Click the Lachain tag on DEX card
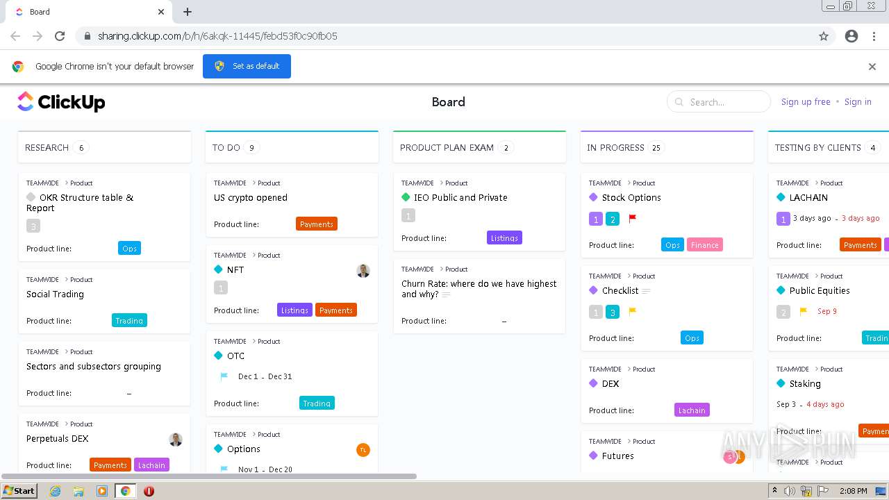Screen dimensions: 889x500 pos(692,410)
